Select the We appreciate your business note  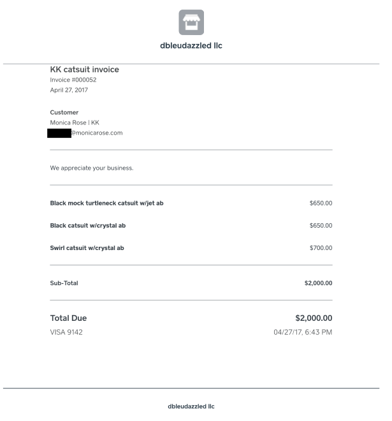click(x=92, y=168)
